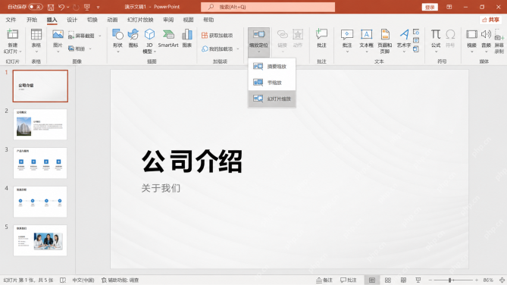Image resolution: width=507 pixels, height=285 pixels.
Task: Click the Undo arrow icon
Action: 61,7
